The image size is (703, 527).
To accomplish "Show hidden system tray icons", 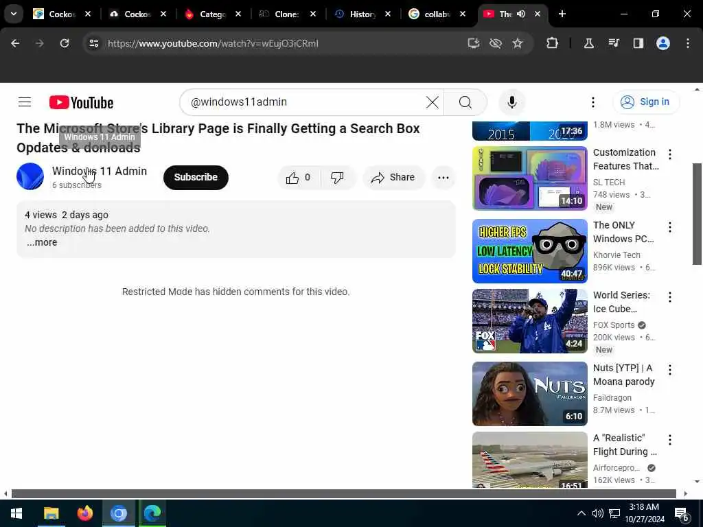I will pyautogui.click(x=581, y=513).
